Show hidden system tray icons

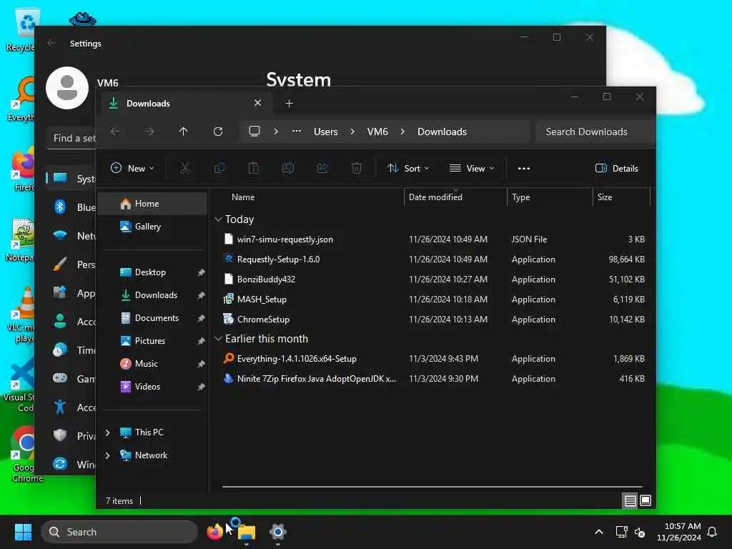599,532
